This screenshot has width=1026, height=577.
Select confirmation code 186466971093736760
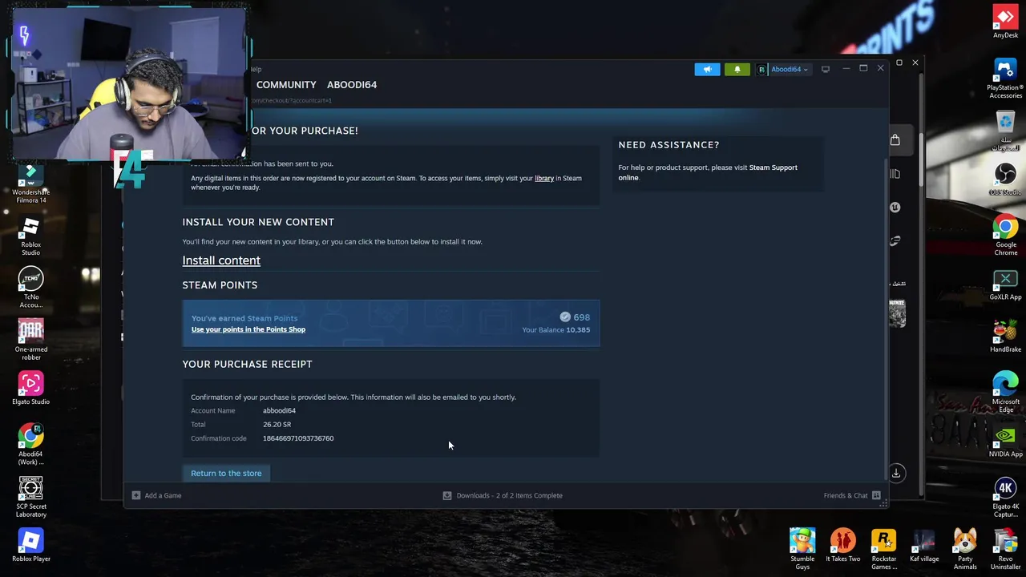[298, 438]
